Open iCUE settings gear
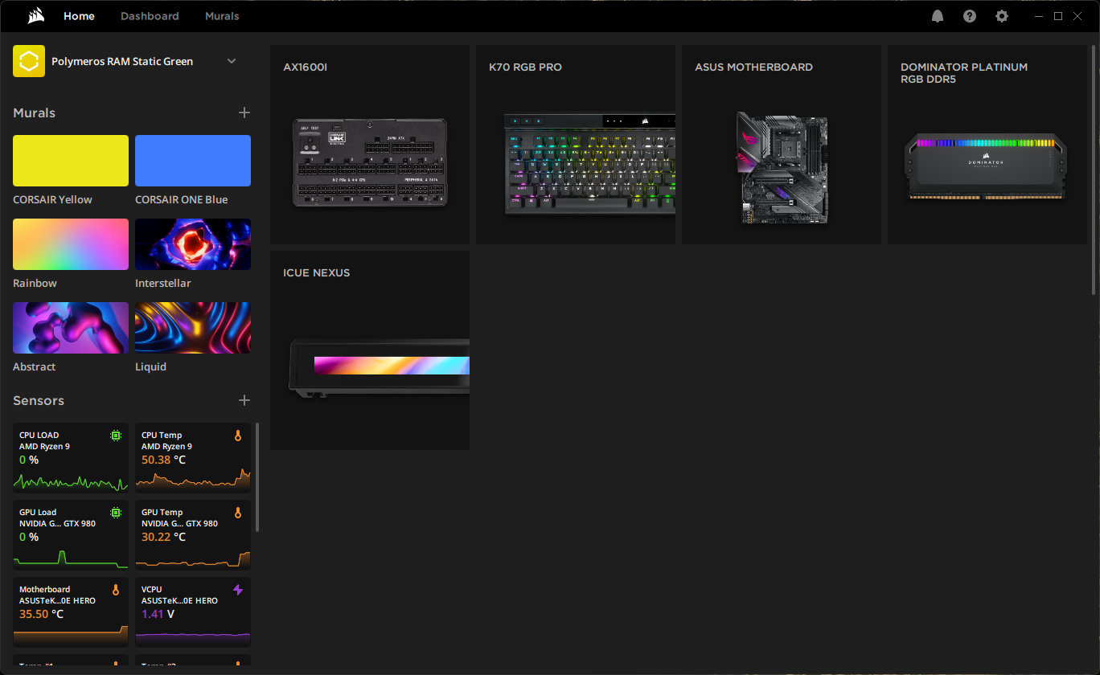This screenshot has width=1100, height=675. click(x=1002, y=16)
